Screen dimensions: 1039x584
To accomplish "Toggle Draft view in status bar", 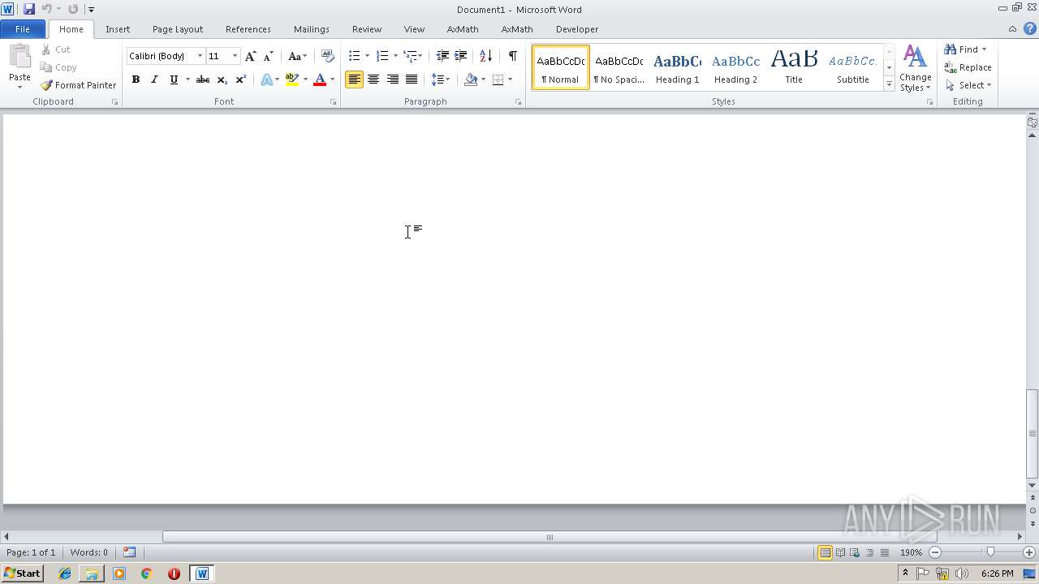I will point(885,552).
